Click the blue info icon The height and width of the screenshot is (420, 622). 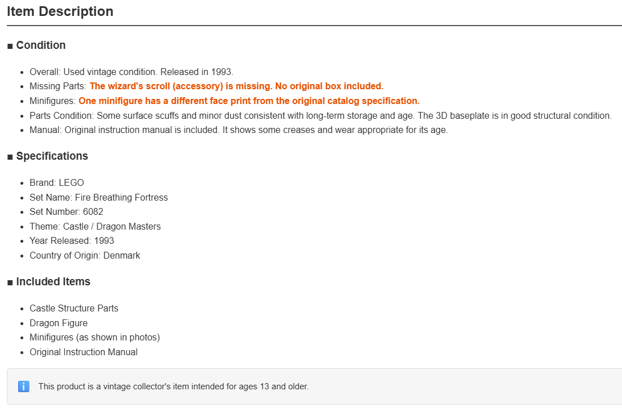click(24, 386)
